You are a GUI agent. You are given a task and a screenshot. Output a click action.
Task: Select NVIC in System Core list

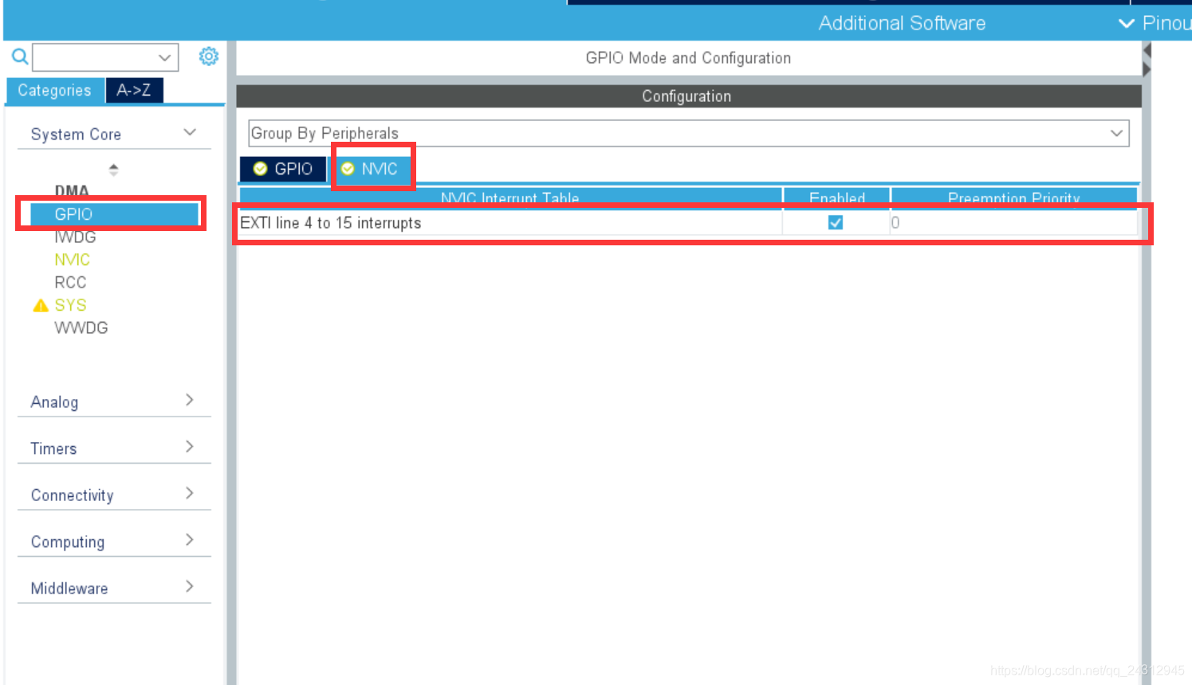click(72, 260)
